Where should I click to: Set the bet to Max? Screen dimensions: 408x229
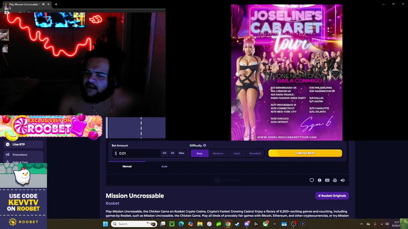(181, 153)
